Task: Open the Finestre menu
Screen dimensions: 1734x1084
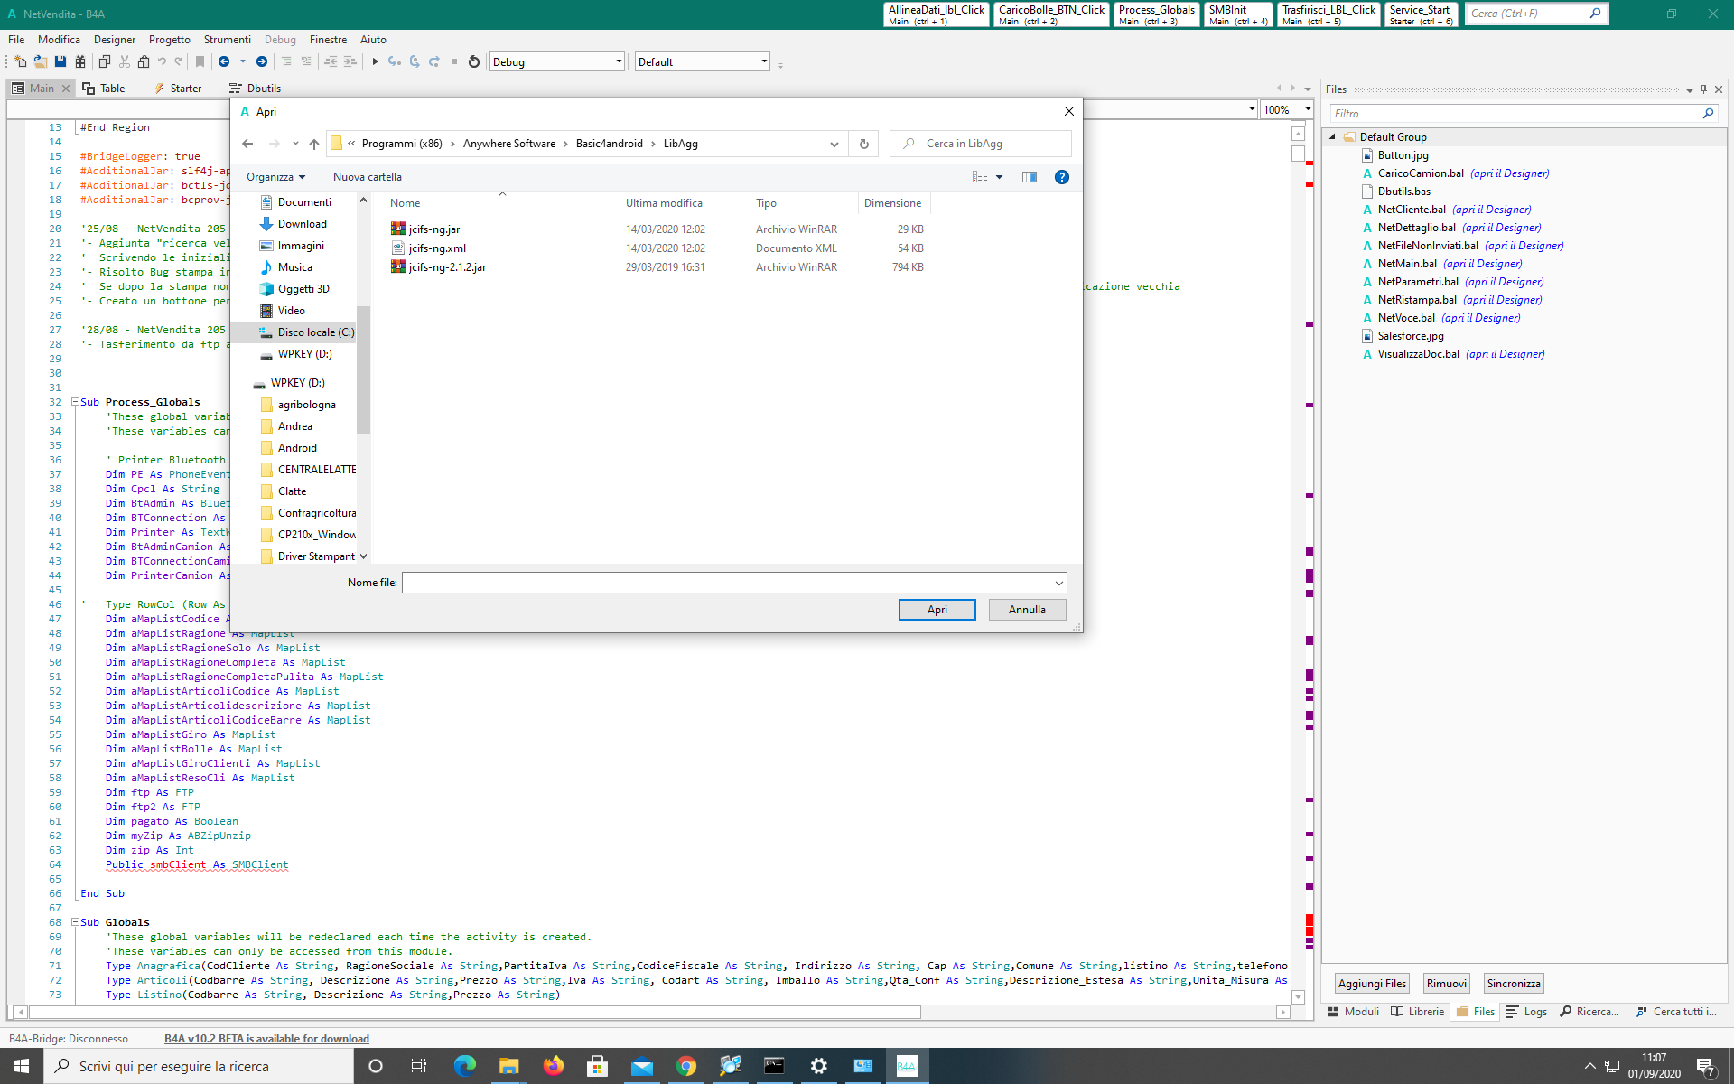Action: 328,40
